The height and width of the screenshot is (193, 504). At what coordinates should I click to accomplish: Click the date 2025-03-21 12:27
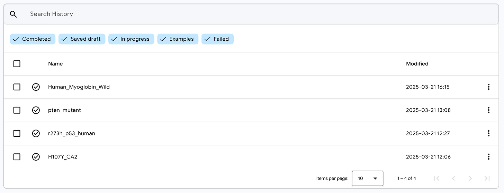pos(428,133)
